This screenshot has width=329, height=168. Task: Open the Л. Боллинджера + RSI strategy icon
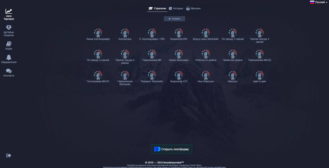tap(152, 33)
